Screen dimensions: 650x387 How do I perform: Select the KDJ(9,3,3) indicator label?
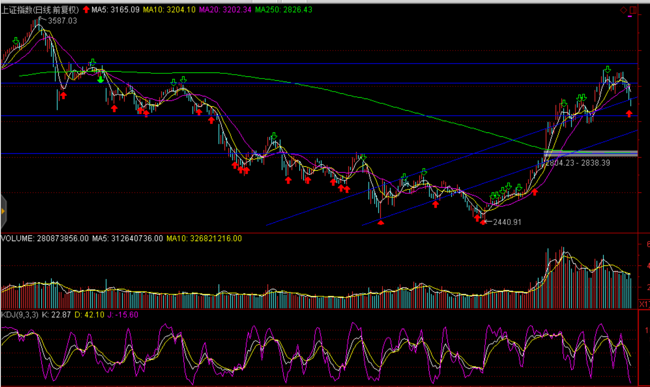(x=20, y=315)
